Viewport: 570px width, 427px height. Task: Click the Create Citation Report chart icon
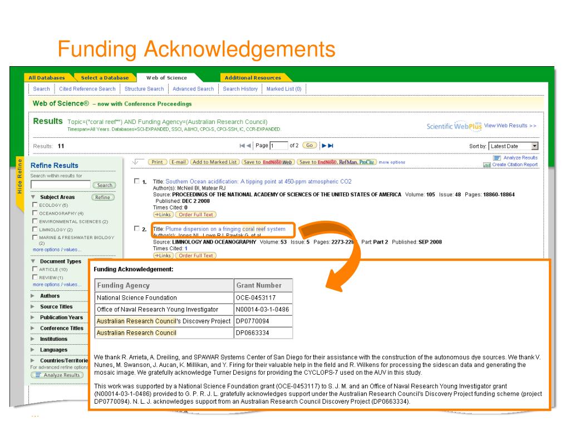click(x=487, y=165)
